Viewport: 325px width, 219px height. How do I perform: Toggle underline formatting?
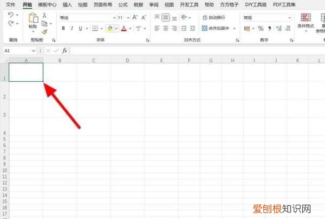[80, 29]
